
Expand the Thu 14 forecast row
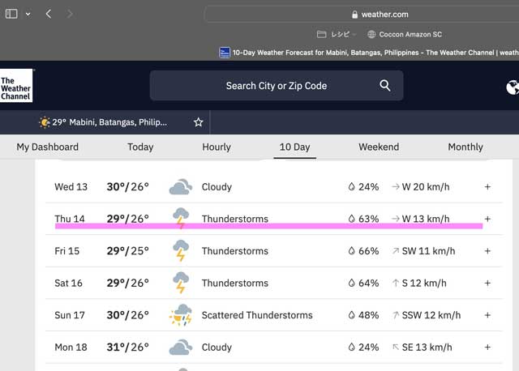coord(487,219)
